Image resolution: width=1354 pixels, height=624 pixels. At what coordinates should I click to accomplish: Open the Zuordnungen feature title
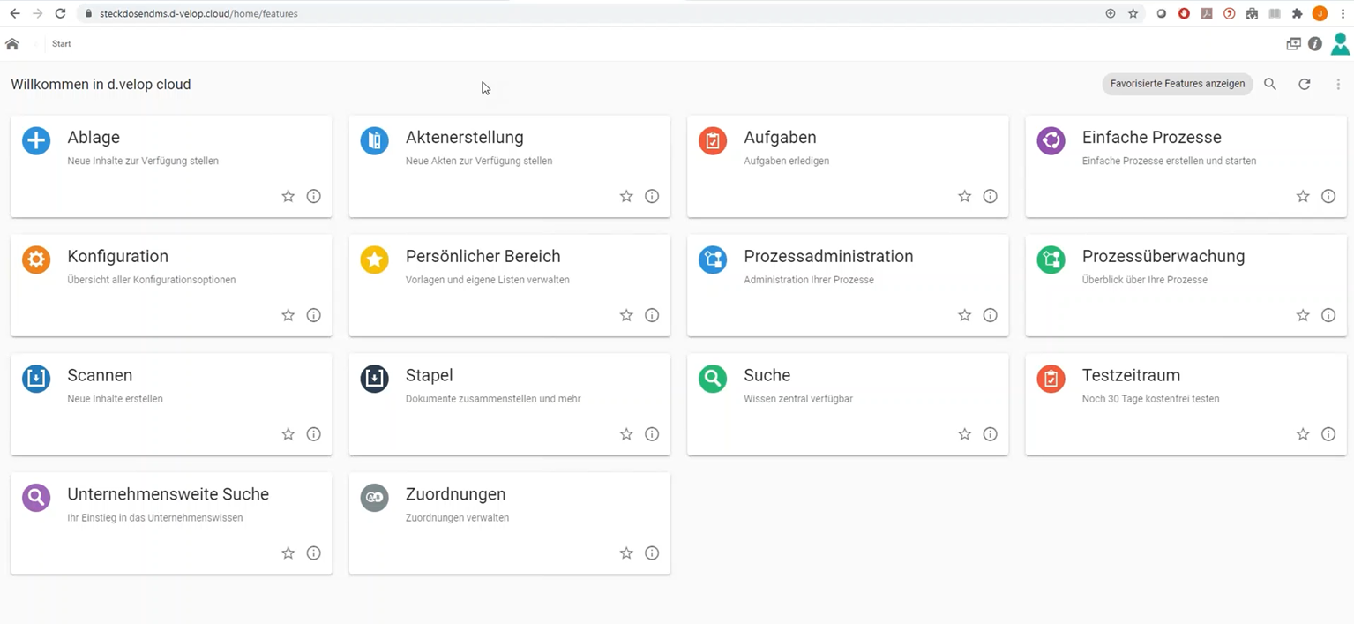click(x=455, y=494)
